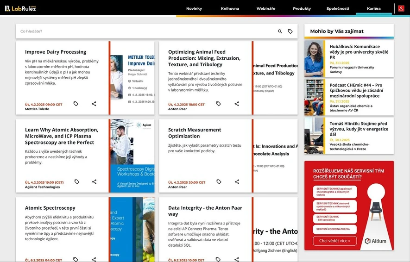Click tag icon on Data Integrity card
The height and width of the screenshot is (262, 410).
point(218,259)
